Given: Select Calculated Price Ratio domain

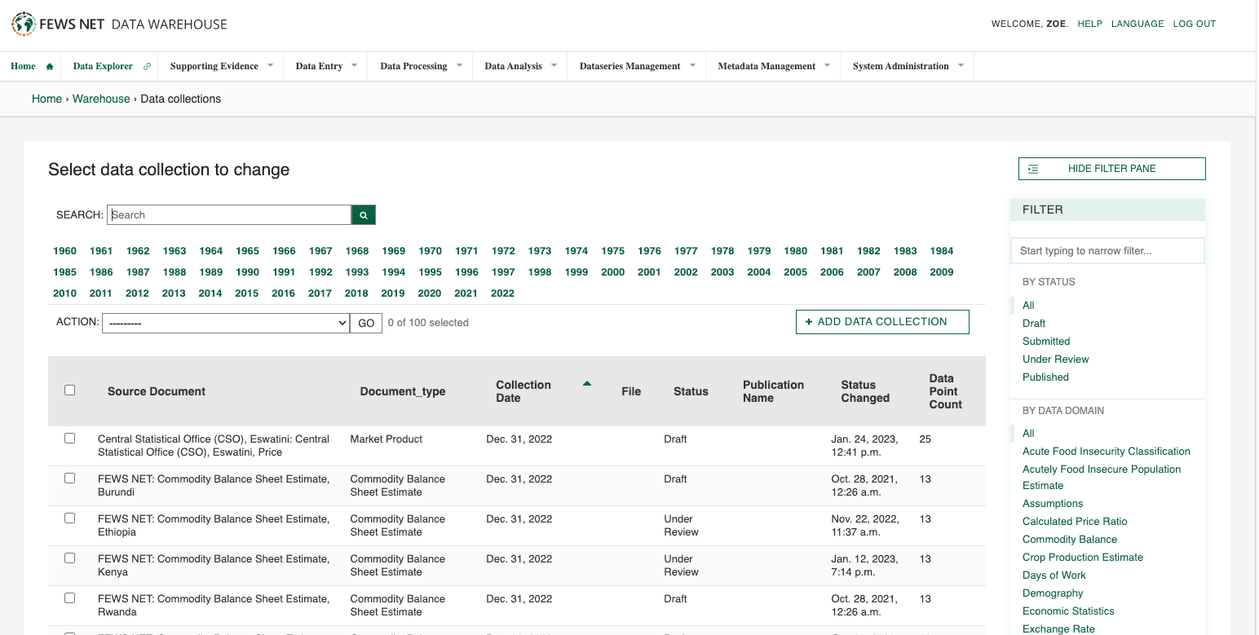Looking at the screenshot, I should 1075,522.
